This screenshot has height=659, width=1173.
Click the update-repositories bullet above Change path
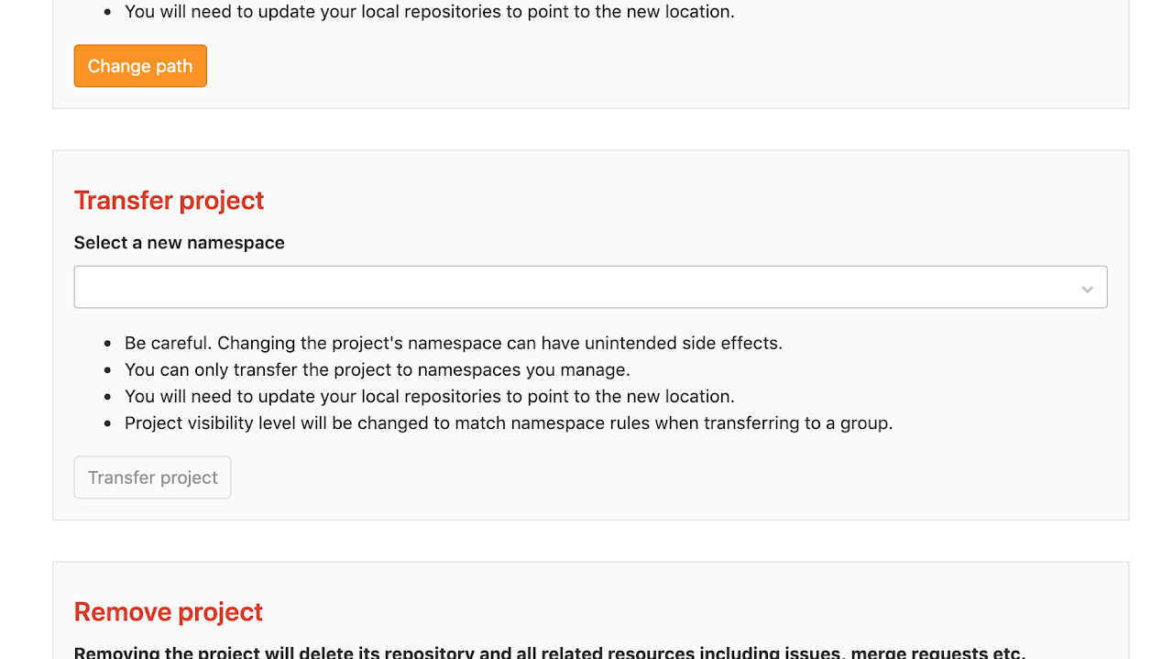click(x=429, y=13)
